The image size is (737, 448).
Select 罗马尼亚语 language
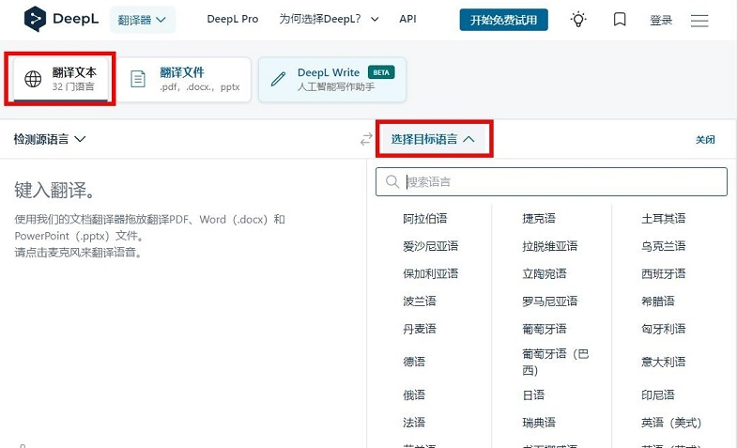(549, 301)
